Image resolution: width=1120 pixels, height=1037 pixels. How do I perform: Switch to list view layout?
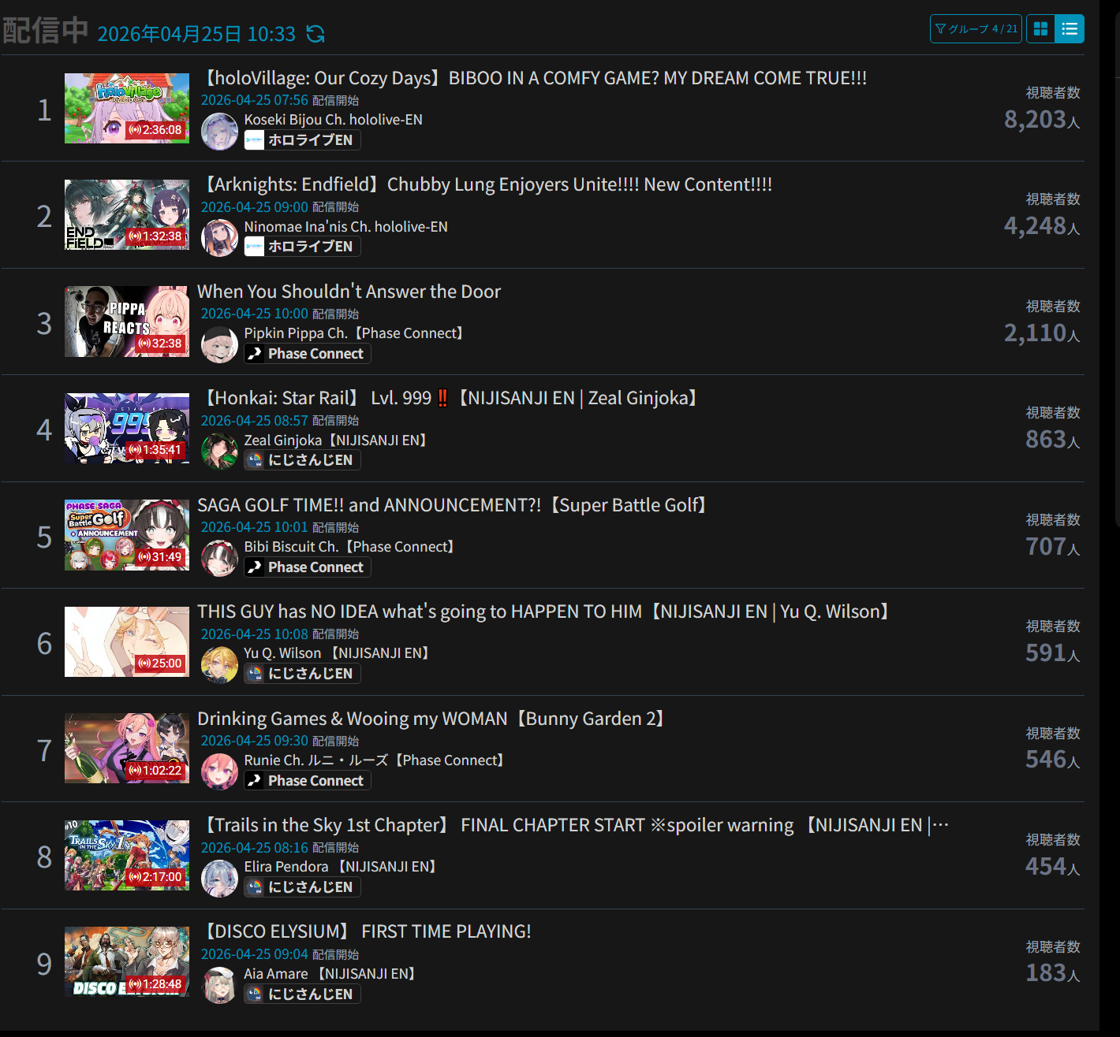[x=1070, y=29]
